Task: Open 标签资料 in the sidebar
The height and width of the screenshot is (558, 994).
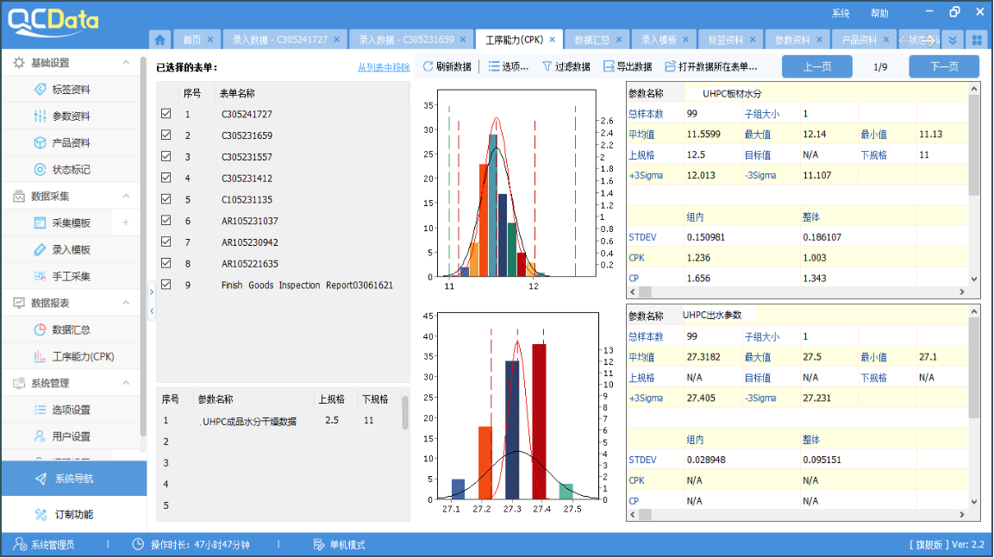Action: [71, 90]
